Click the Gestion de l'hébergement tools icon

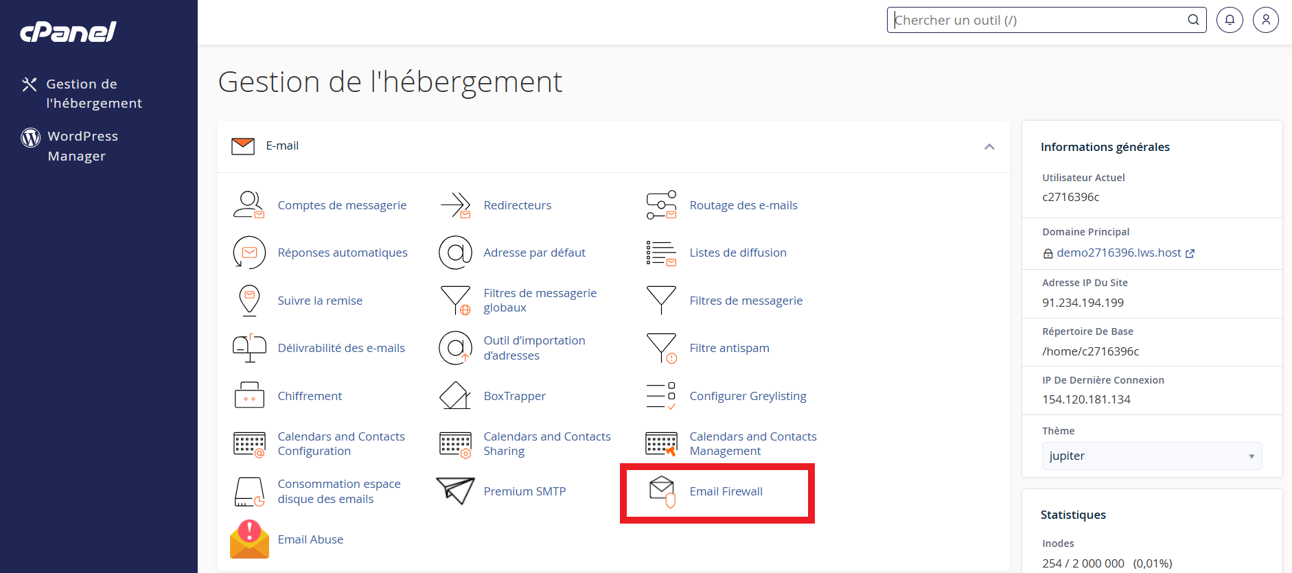29,84
